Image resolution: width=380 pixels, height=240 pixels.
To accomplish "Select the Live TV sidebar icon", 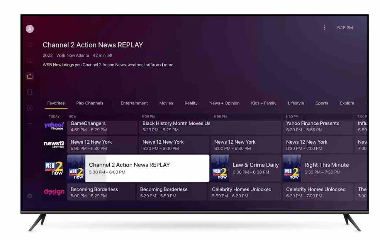I will pyautogui.click(x=30, y=76).
